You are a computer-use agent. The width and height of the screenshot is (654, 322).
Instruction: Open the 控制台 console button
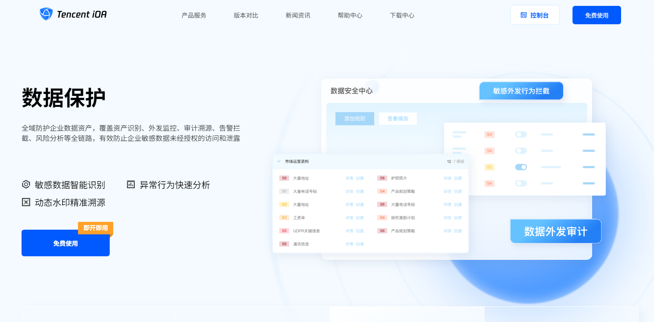pos(535,15)
